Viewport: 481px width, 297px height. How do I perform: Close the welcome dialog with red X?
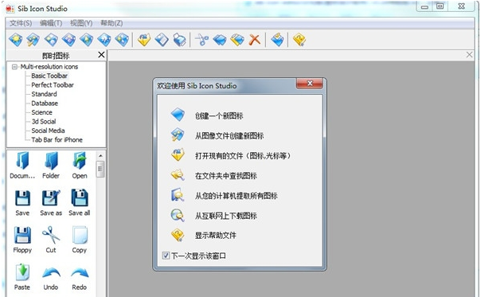(x=310, y=84)
